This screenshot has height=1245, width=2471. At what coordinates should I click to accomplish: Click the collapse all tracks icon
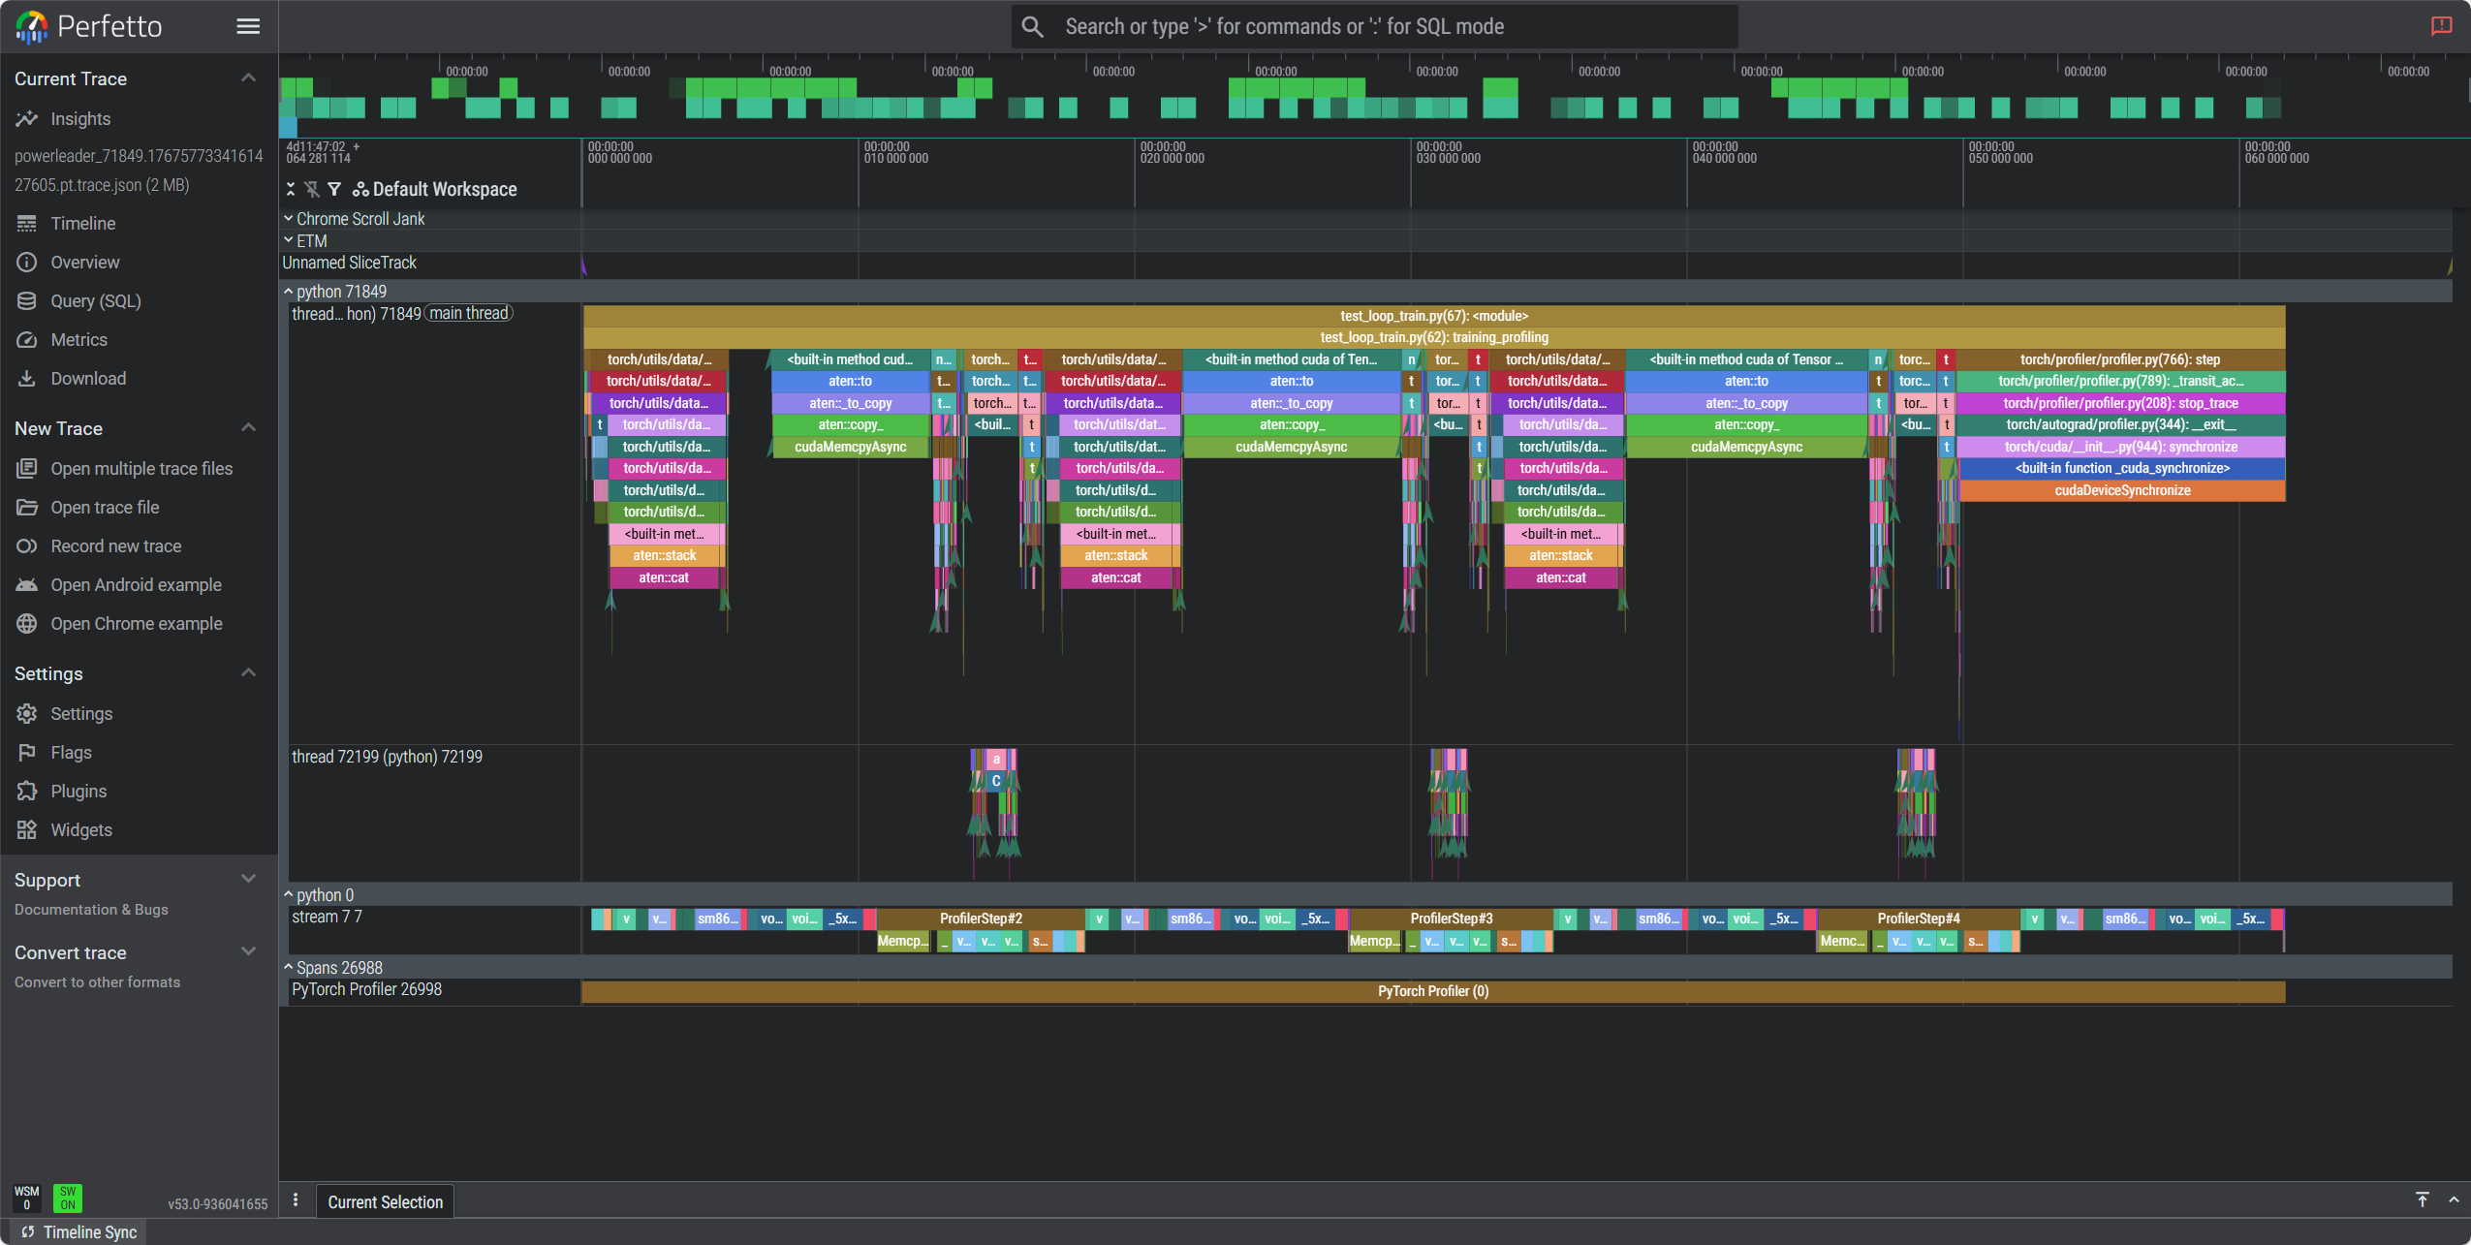pos(291,189)
